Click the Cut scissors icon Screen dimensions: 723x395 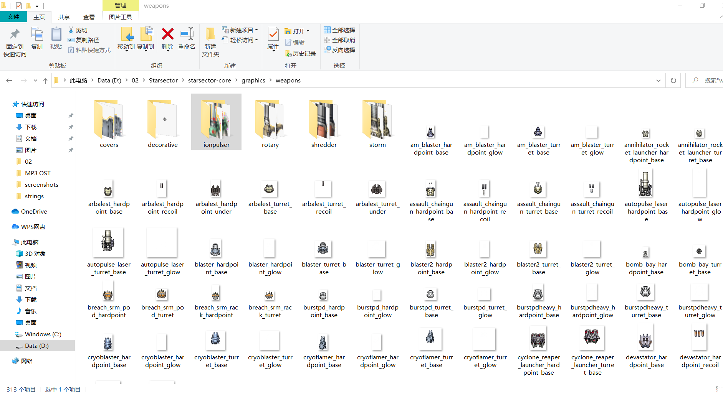click(71, 30)
